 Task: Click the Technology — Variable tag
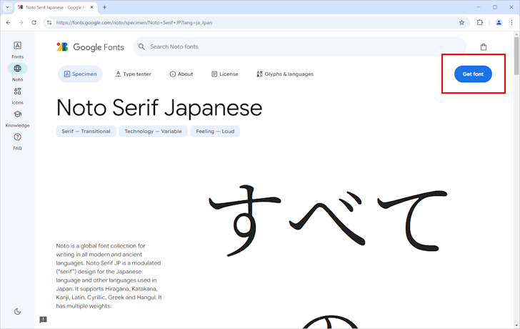153,131
